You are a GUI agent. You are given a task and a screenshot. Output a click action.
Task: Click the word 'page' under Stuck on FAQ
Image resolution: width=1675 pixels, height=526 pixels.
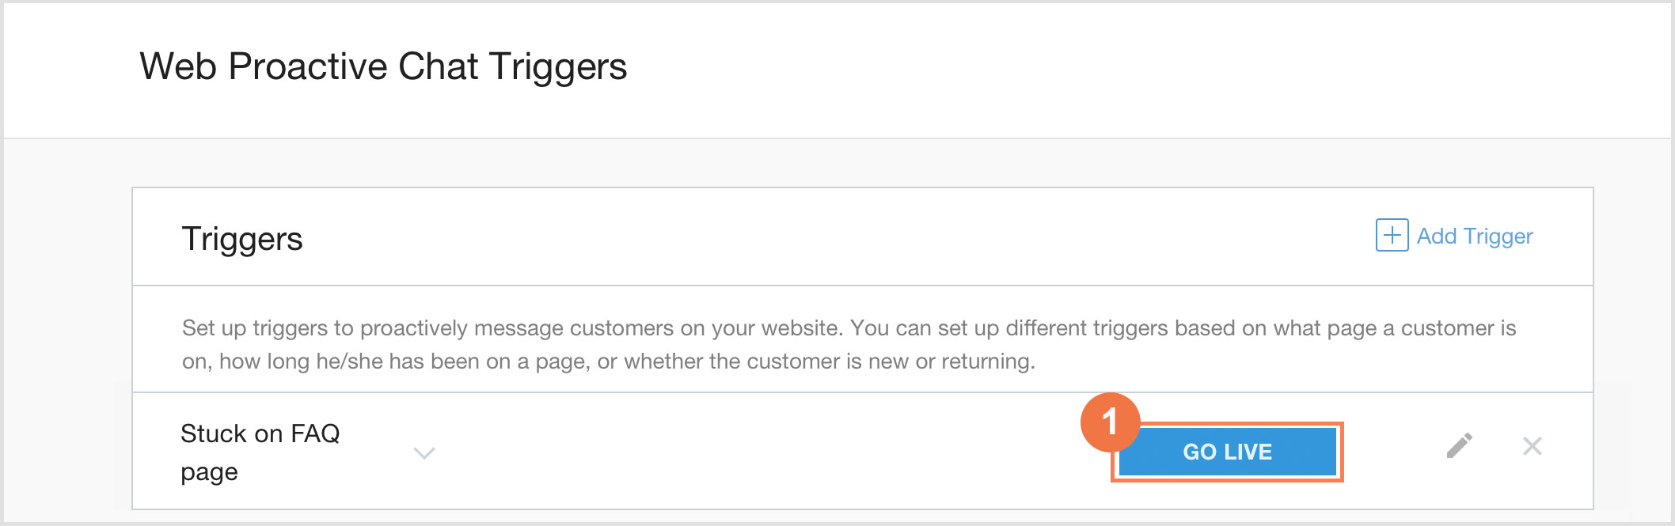point(209,472)
